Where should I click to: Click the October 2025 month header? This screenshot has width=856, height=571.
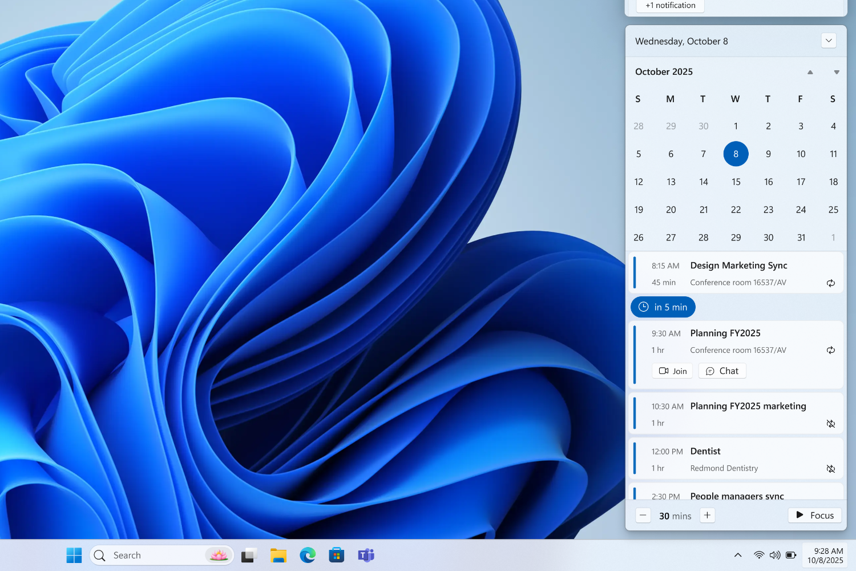[664, 72]
